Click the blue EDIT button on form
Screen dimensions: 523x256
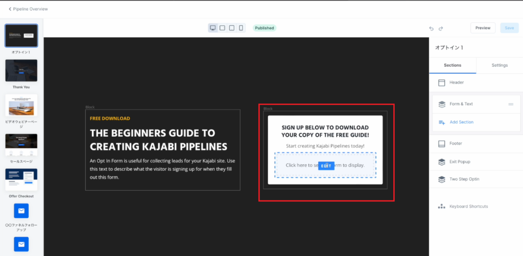point(326,166)
